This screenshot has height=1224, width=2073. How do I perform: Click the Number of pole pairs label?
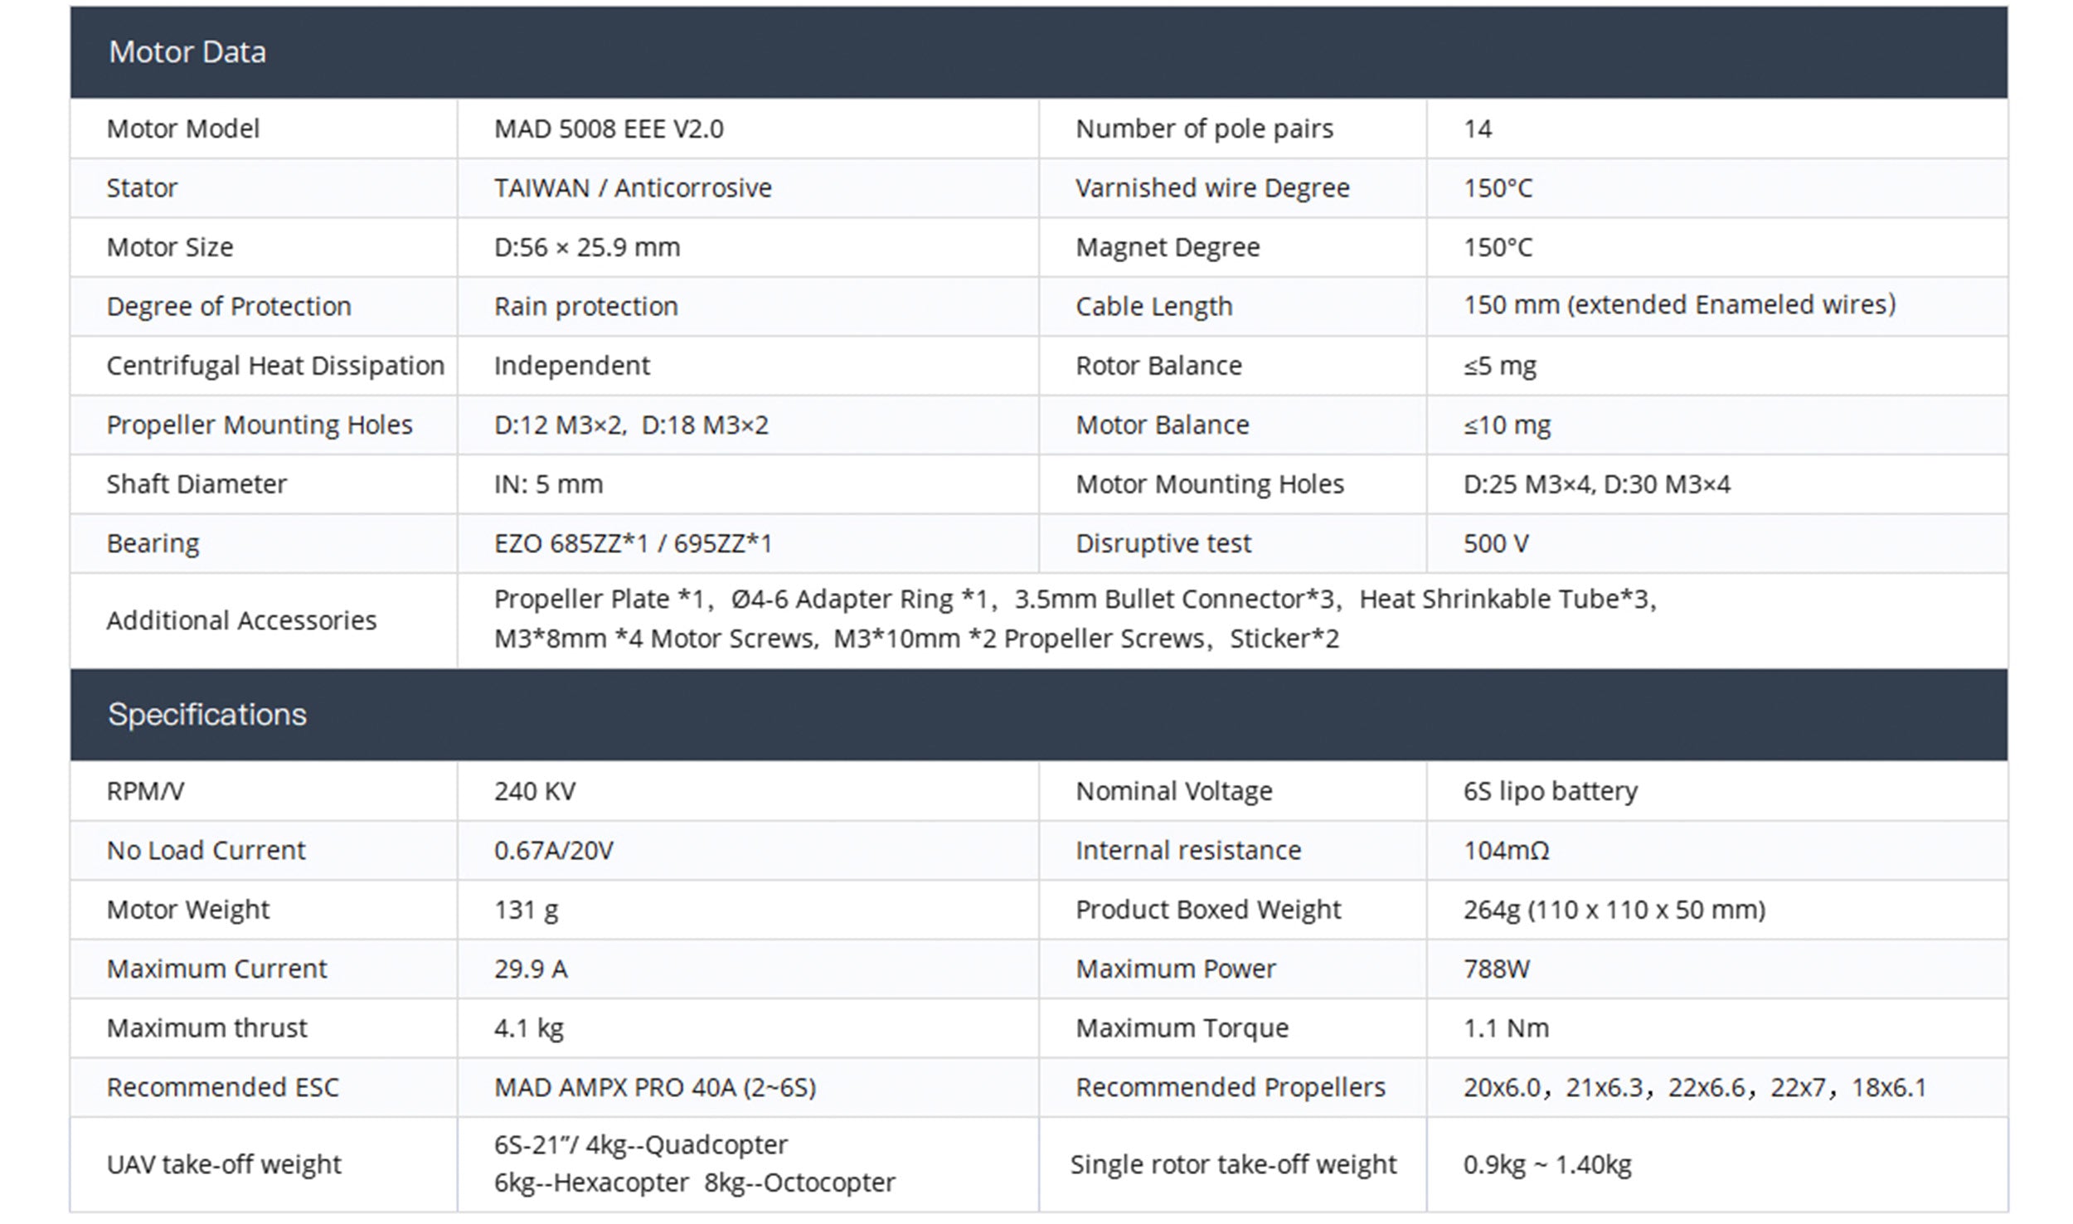pyautogui.click(x=1204, y=129)
